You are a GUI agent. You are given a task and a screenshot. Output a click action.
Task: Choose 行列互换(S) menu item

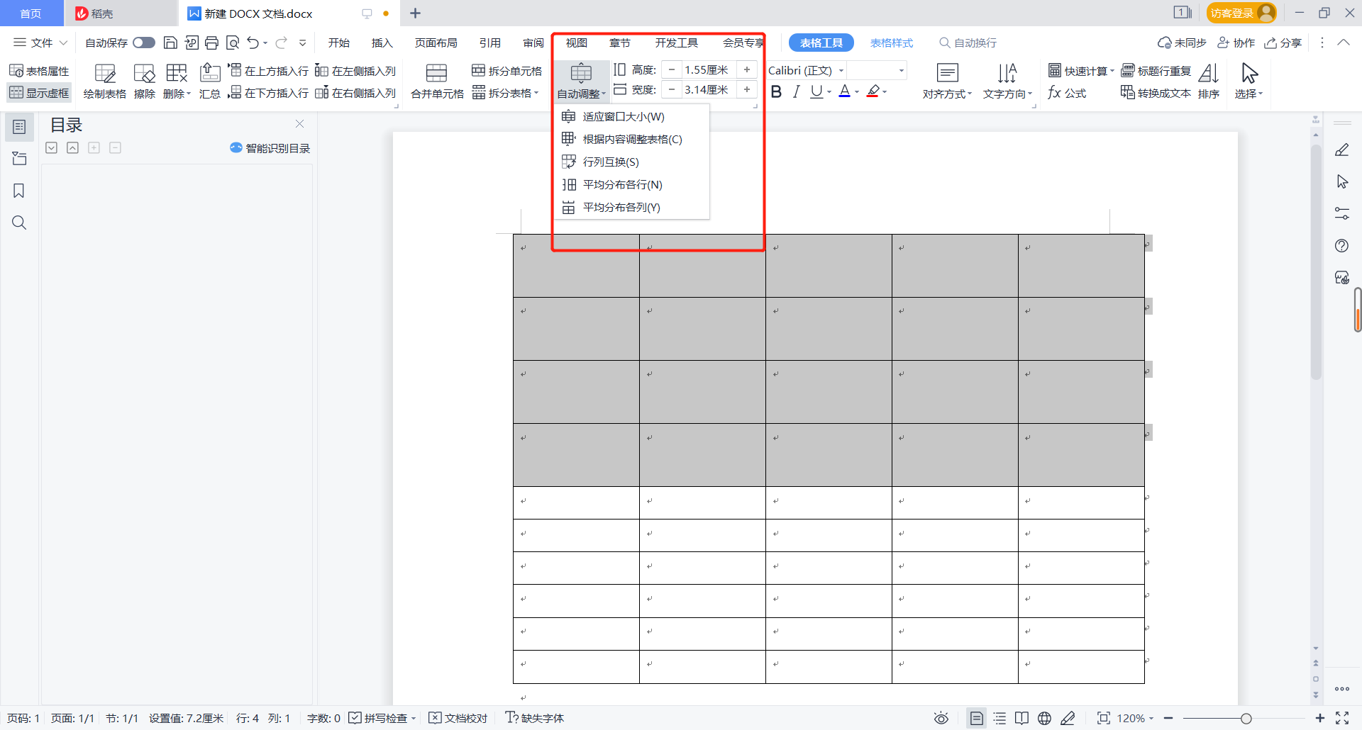point(632,162)
